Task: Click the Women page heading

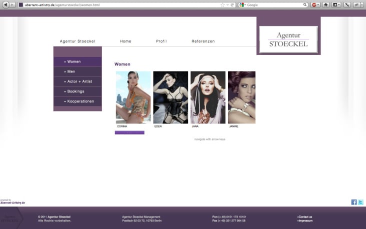Action: (122, 64)
